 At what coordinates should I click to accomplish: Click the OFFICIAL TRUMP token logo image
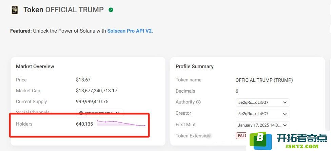click(x=15, y=10)
